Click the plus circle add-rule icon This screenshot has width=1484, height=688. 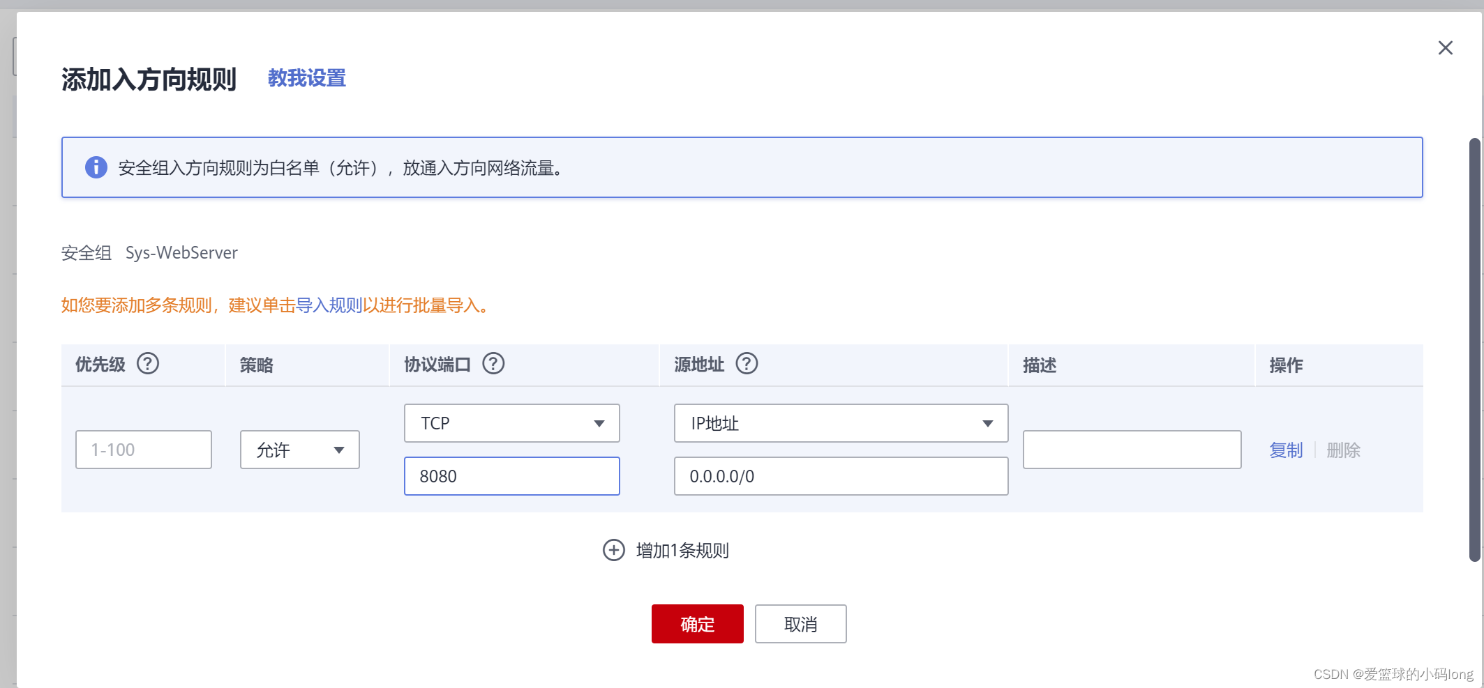click(x=614, y=550)
